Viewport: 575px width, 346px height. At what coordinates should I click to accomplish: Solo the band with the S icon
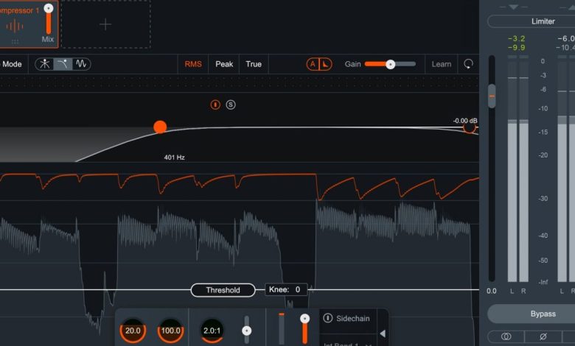pyautogui.click(x=231, y=105)
